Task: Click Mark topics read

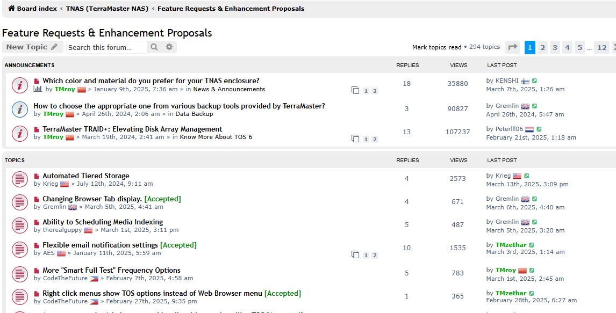Action: tap(437, 47)
